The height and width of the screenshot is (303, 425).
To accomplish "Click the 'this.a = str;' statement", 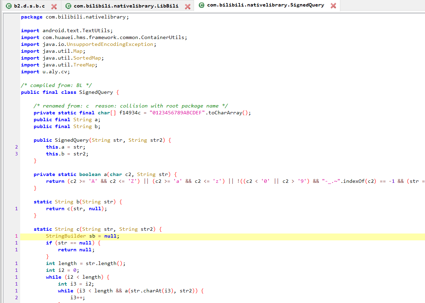I will [65, 147].
